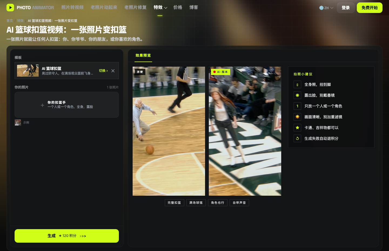The width and height of the screenshot is (389, 251).
Task: Click the Photo Animator play logo icon
Action: 10,8
